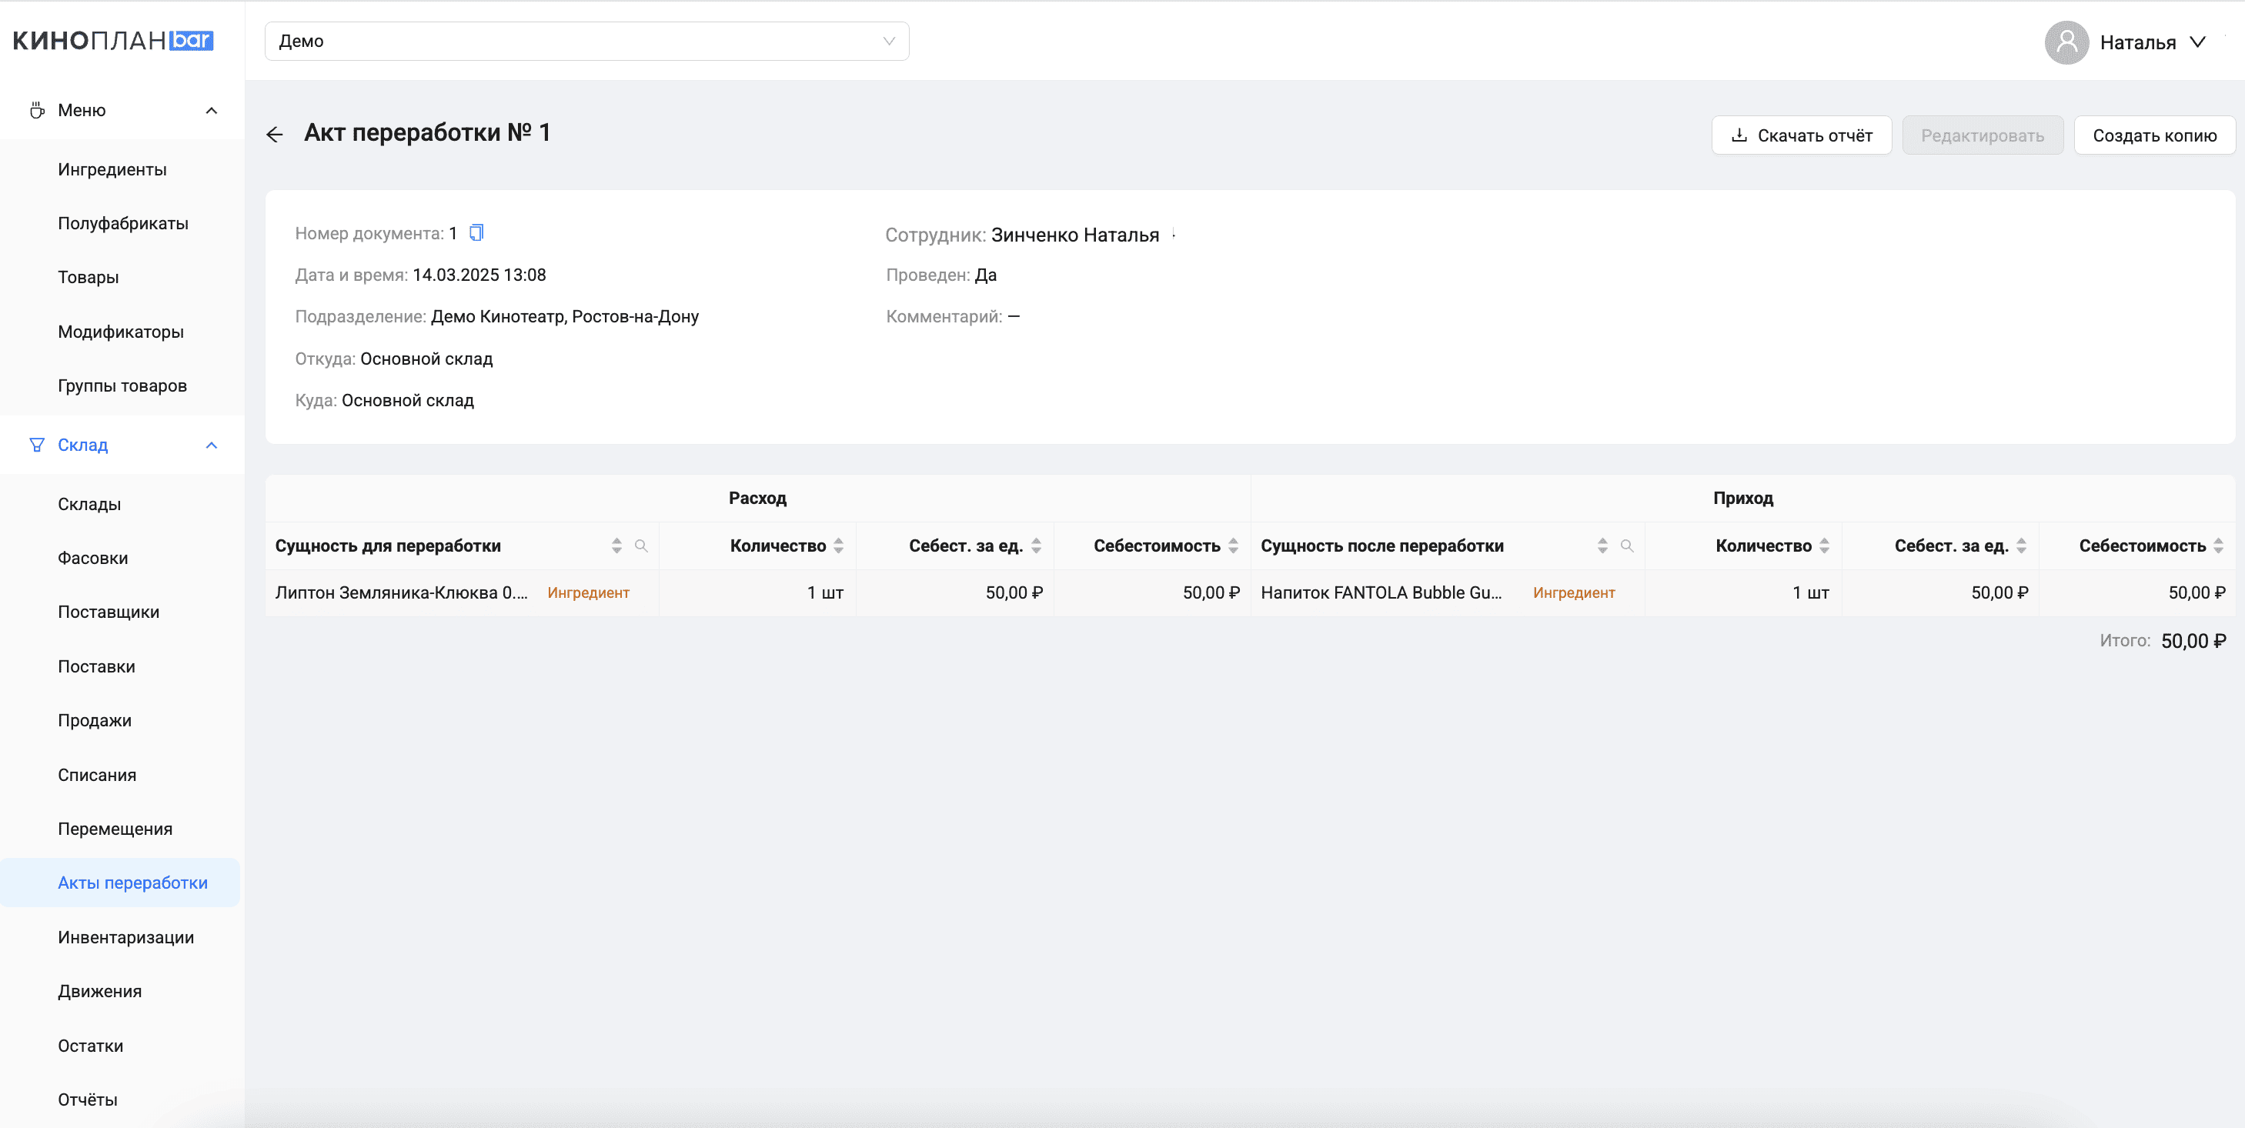This screenshot has height=1128, width=2245.
Task: Click the search icon in Сущность для переработки column
Action: tap(640, 546)
